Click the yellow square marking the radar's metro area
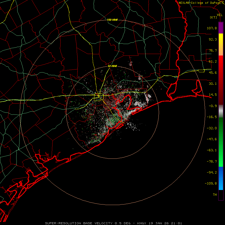 click(99, 97)
